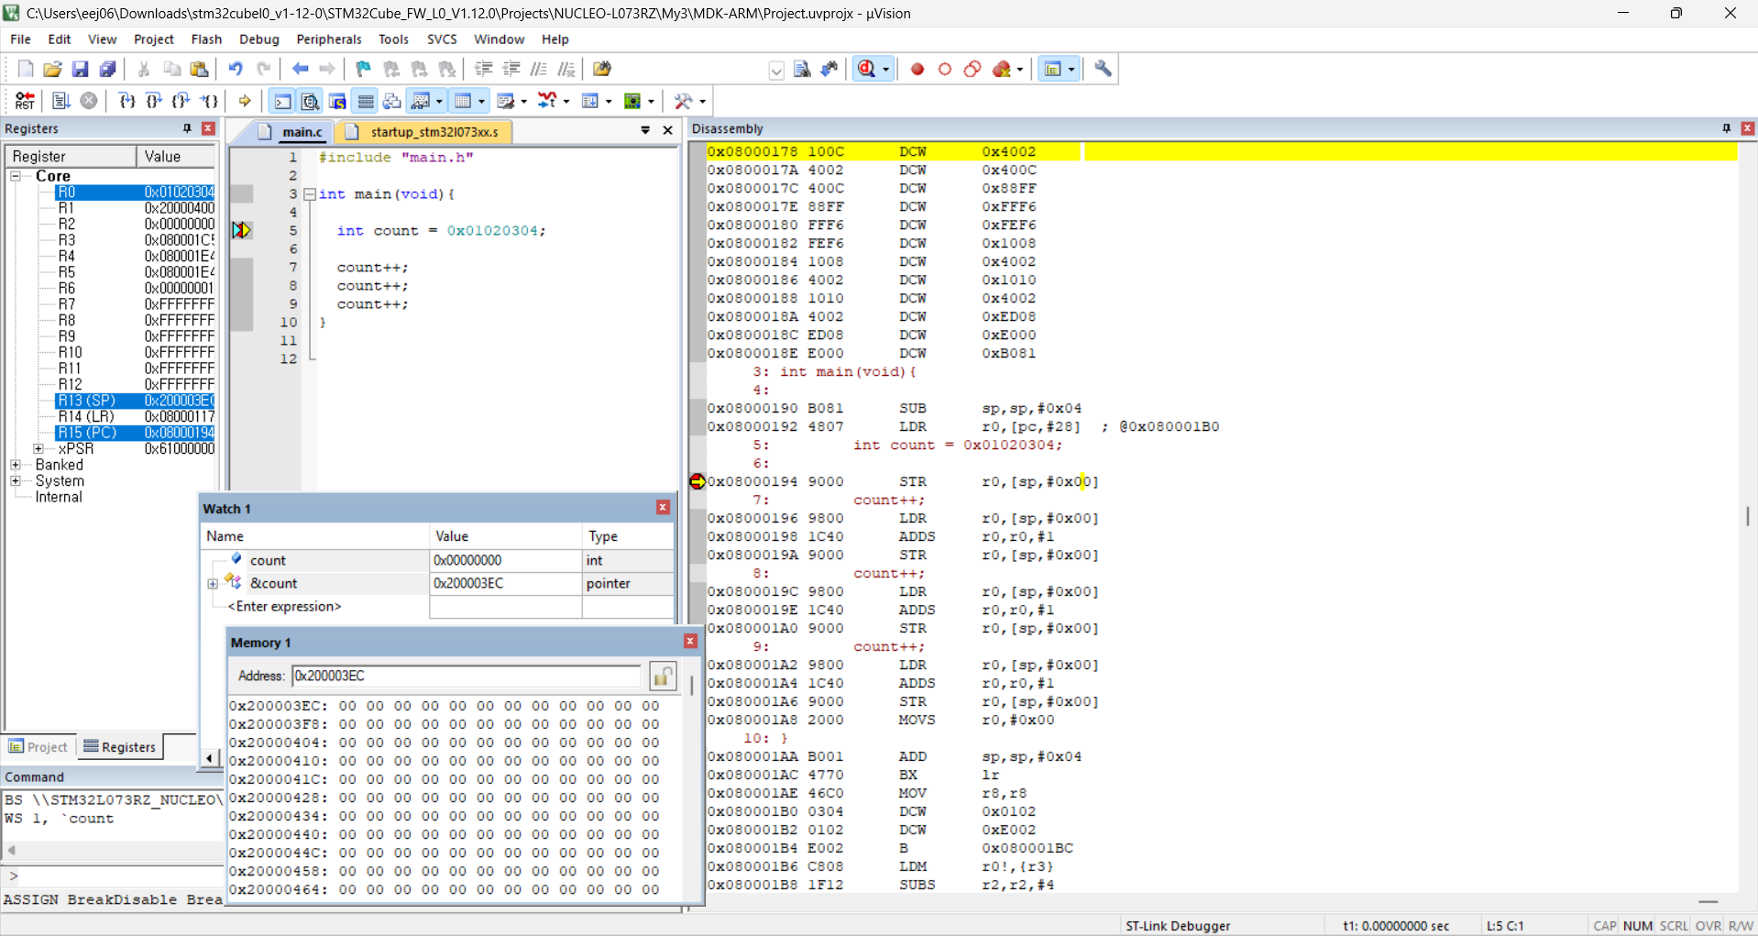Click Show next statement yellow arrow
Viewport: 1758px width, 936px height.
click(245, 101)
